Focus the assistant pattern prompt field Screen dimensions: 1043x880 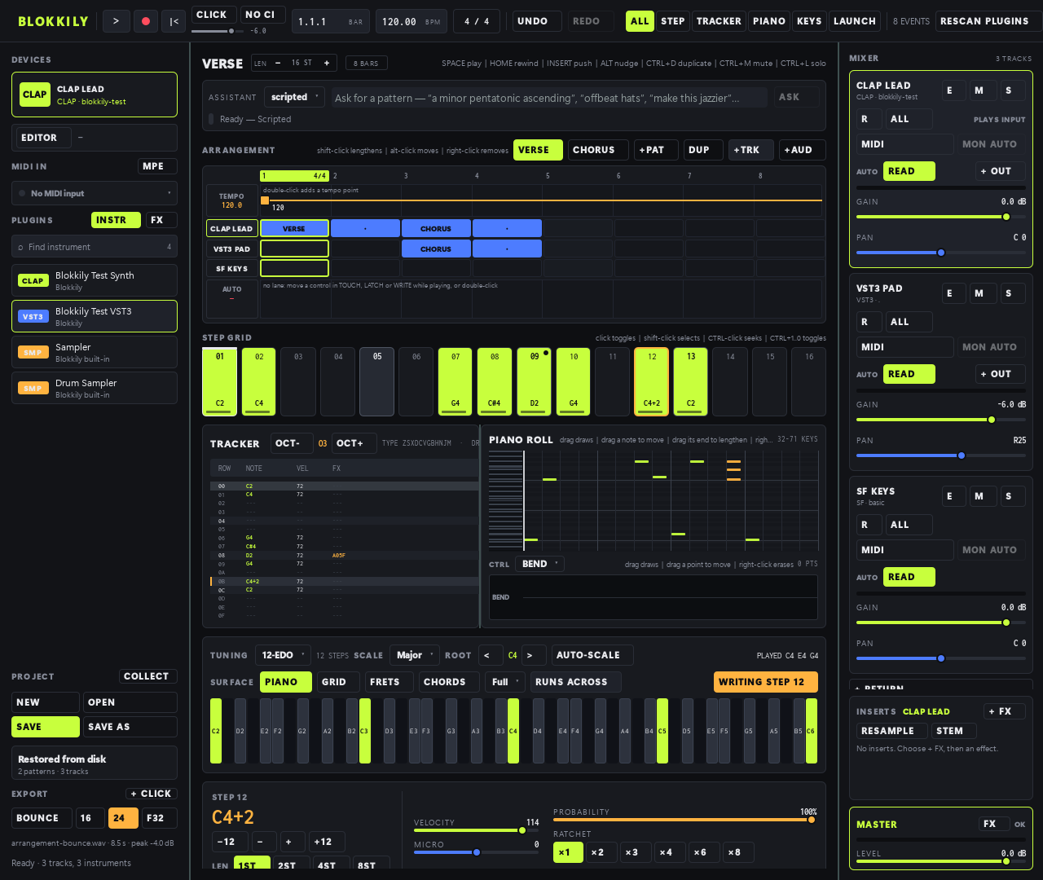click(549, 98)
